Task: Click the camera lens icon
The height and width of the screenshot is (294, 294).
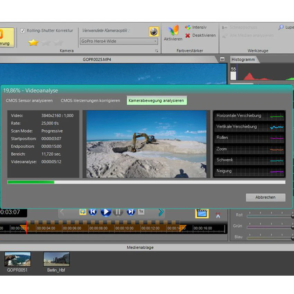Action: tap(154, 31)
